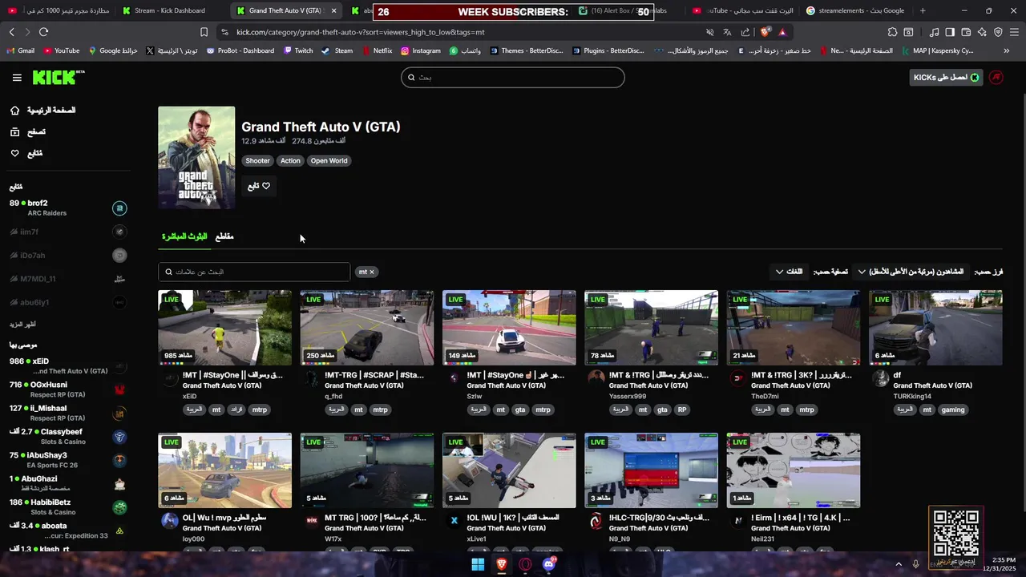Open brof2 channel in the sidebar

(68, 208)
